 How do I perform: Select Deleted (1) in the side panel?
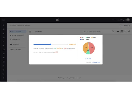click(x=15, y=39)
